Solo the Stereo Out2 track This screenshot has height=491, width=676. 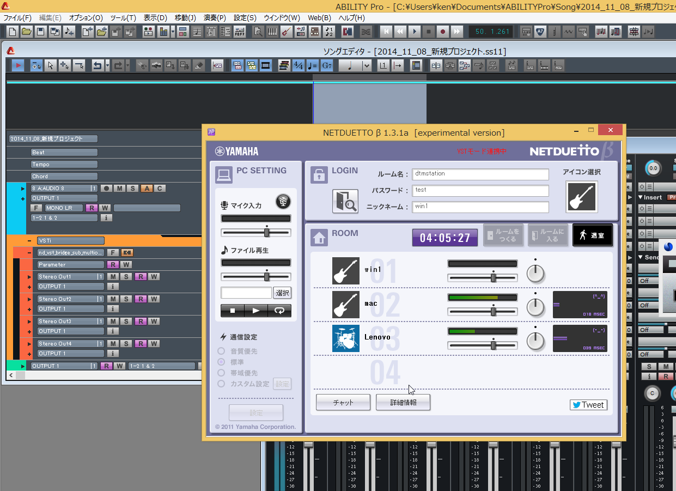(x=126, y=299)
